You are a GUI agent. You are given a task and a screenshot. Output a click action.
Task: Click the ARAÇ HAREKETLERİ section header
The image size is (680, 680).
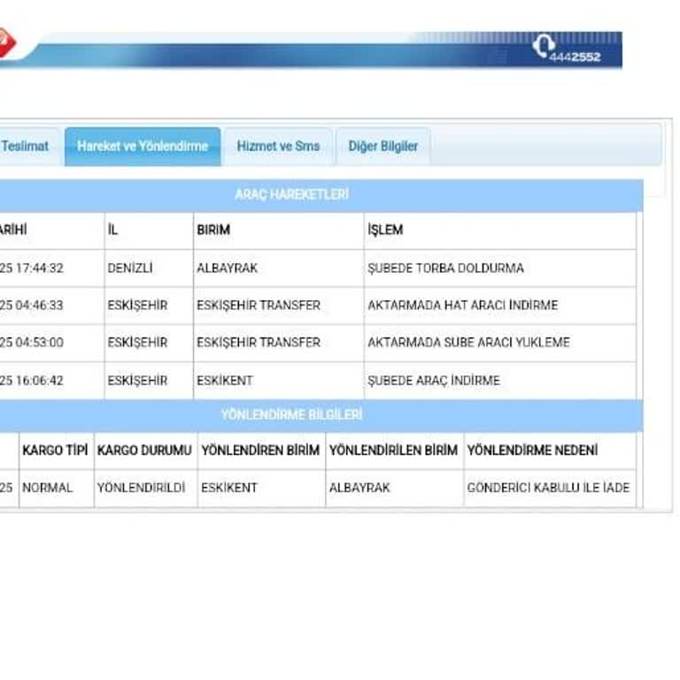click(x=292, y=194)
